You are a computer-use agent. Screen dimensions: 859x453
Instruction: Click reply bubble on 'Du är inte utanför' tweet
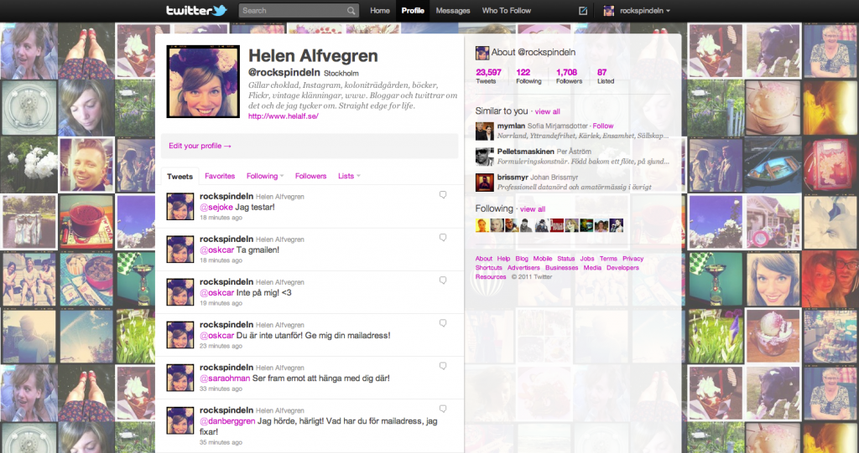pyautogui.click(x=443, y=322)
